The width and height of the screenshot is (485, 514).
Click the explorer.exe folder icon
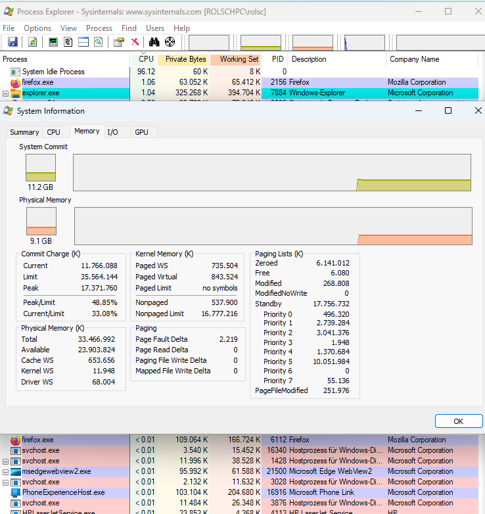(x=15, y=93)
